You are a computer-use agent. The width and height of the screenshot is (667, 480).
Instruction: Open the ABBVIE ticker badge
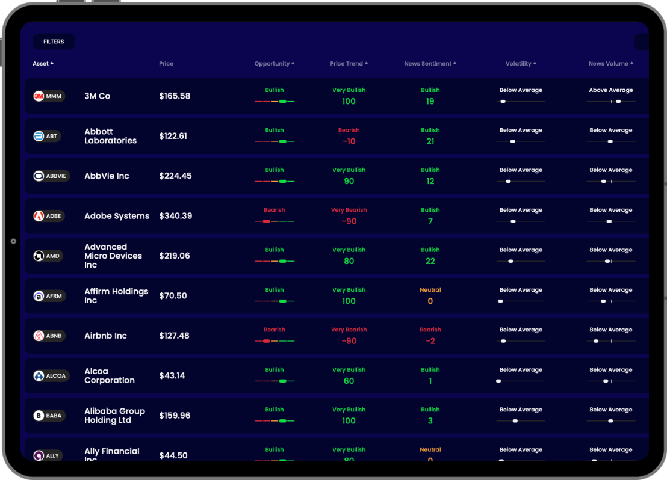pyautogui.click(x=51, y=176)
